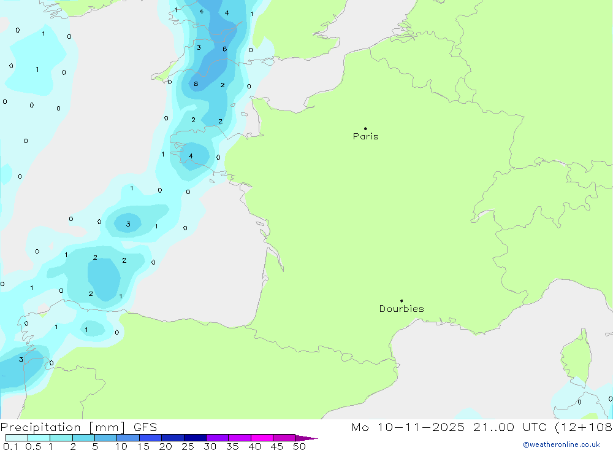Viewport: 613px width, 450px height.
Task: Select the 5–10 mm legend color swatch
Action: [106, 438]
